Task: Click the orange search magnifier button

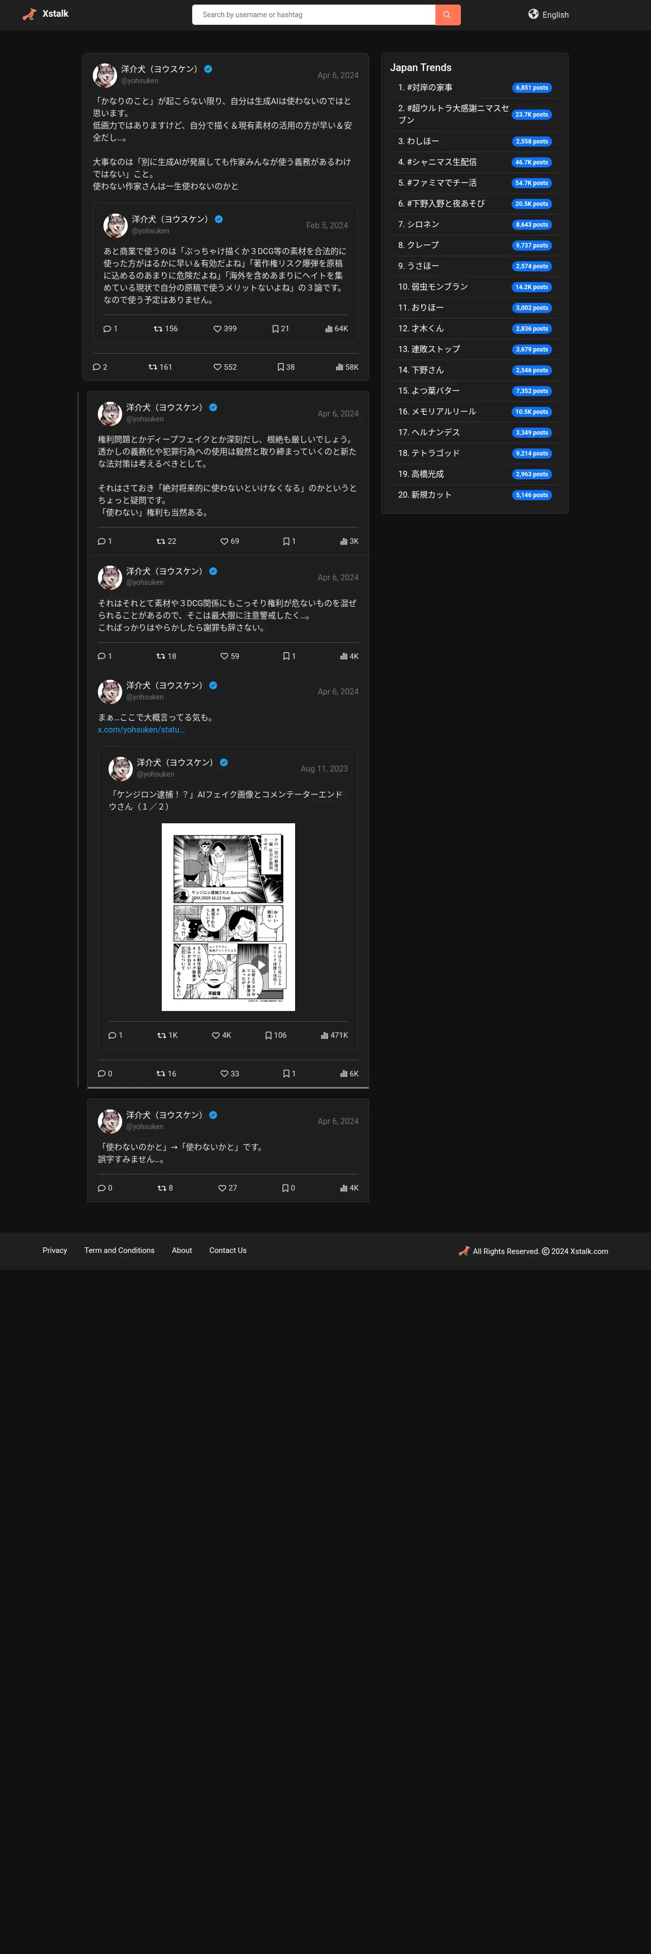Action: click(448, 14)
